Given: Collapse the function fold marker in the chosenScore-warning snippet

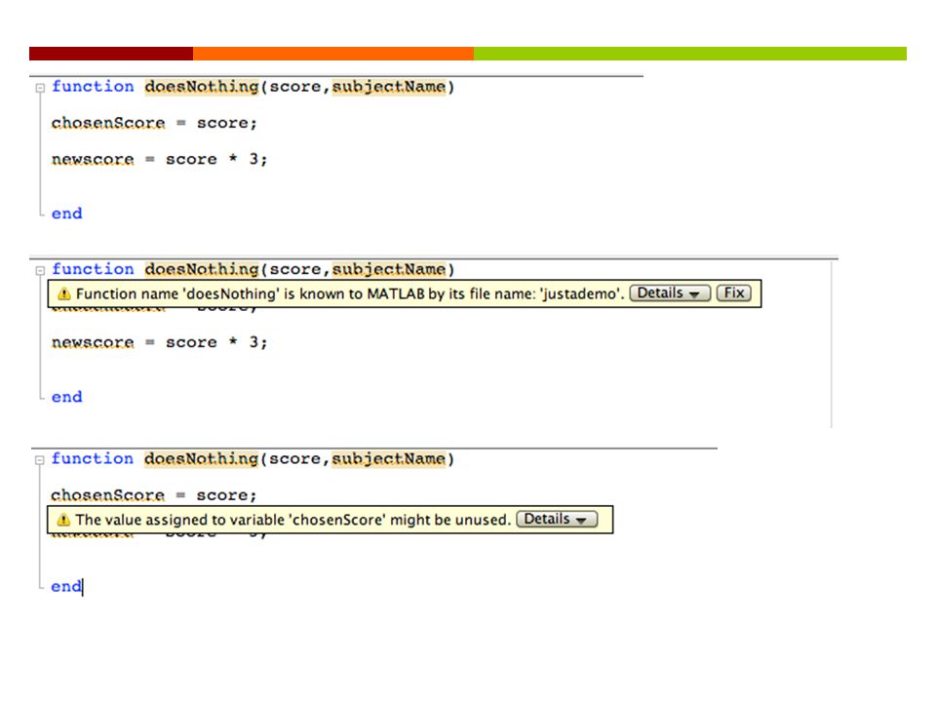Looking at the screenshot, I should pos(40,460).
